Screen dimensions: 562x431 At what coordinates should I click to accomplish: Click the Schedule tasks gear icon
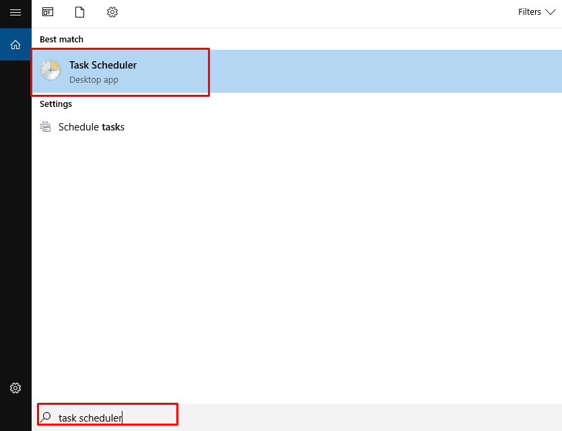pos(45,126)
